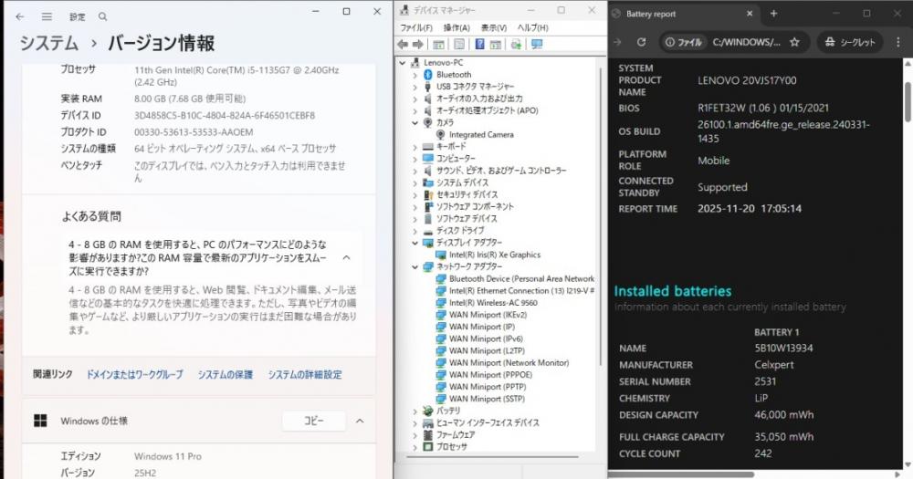
Task: Select the ディスク ドライブ category
Action: coord(460,231)
